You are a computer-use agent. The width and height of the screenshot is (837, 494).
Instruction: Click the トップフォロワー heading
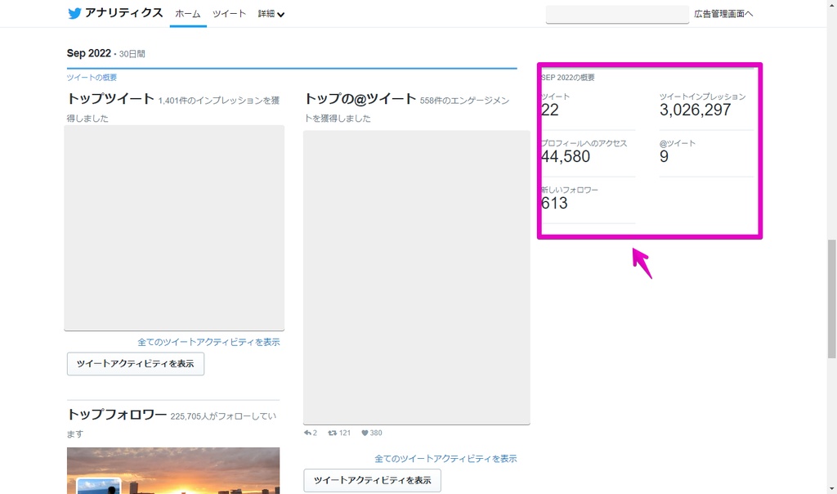[x=117, y=415]
